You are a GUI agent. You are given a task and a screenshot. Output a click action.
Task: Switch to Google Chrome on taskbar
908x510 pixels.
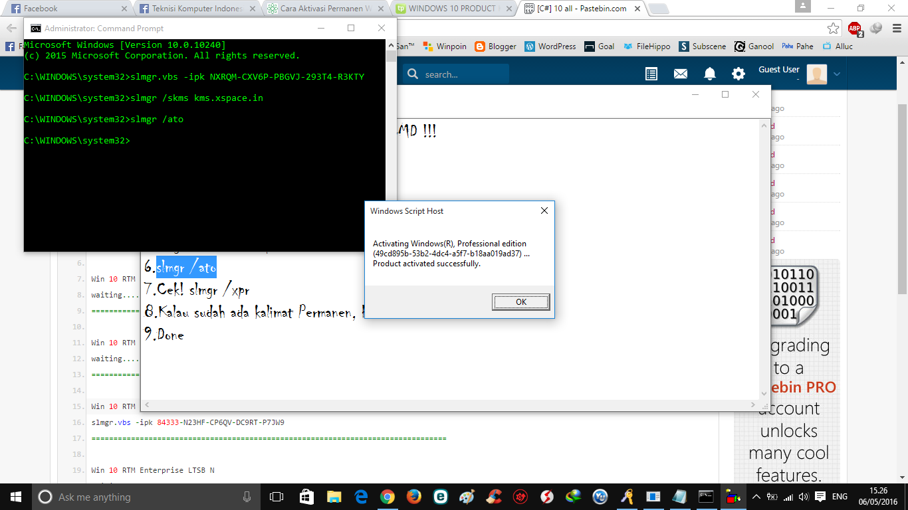pyautogui.click(x=388, y=497)
